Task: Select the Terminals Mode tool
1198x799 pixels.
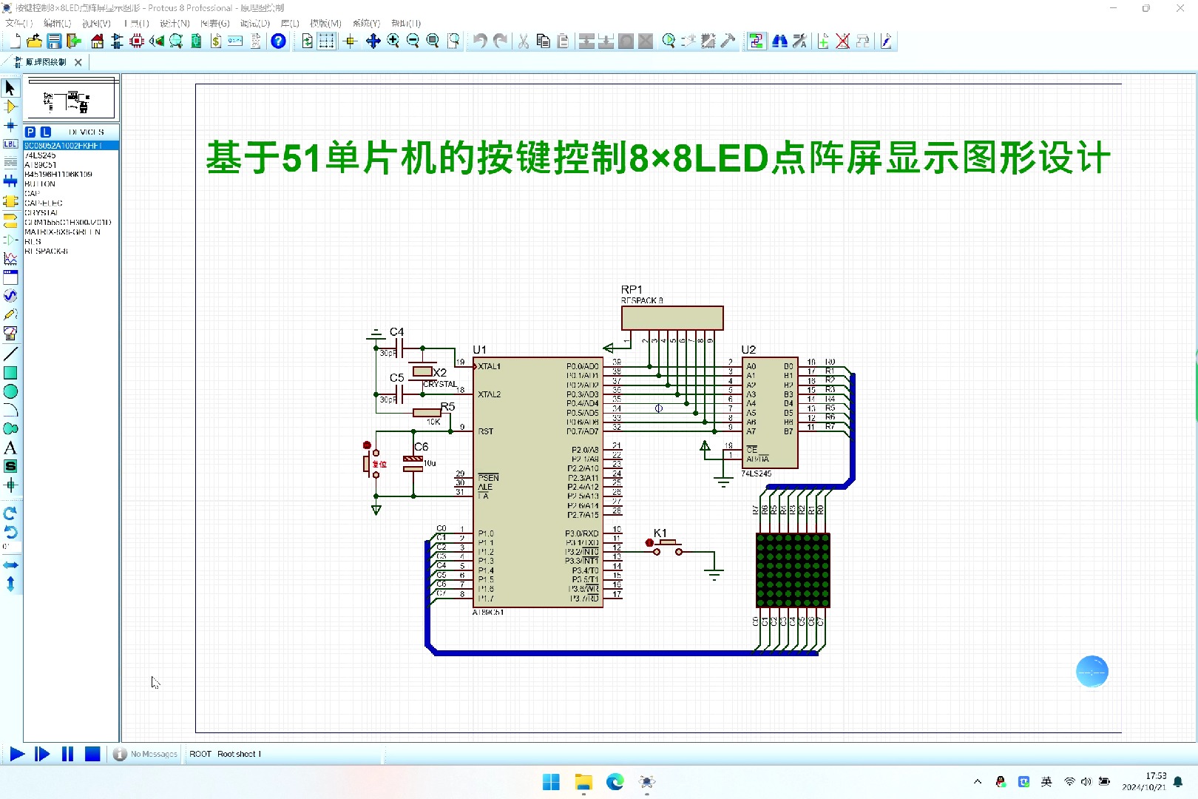Action: pos(10,220)
